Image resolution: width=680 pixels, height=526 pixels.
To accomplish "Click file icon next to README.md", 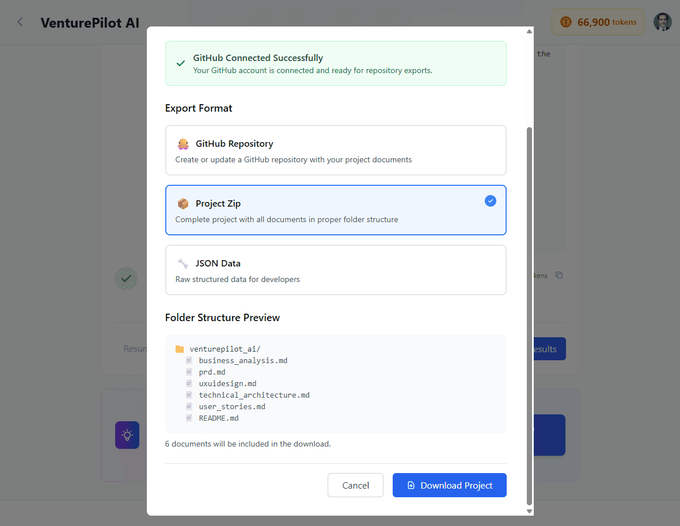I will [189, 418].
